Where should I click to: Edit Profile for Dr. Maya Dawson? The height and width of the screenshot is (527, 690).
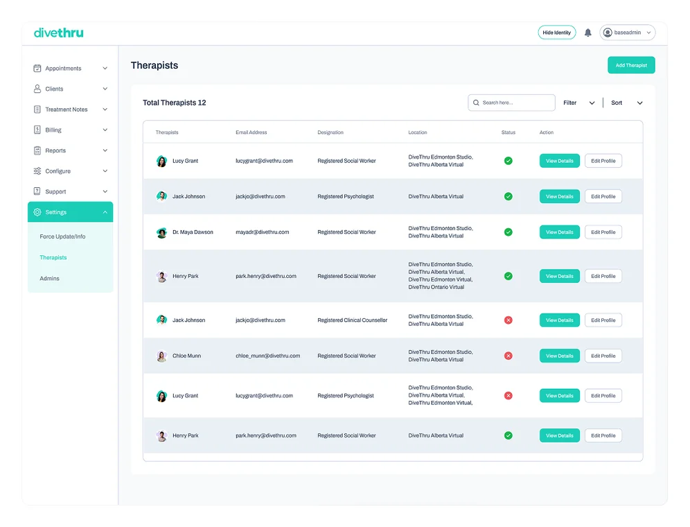coord(603,232)
